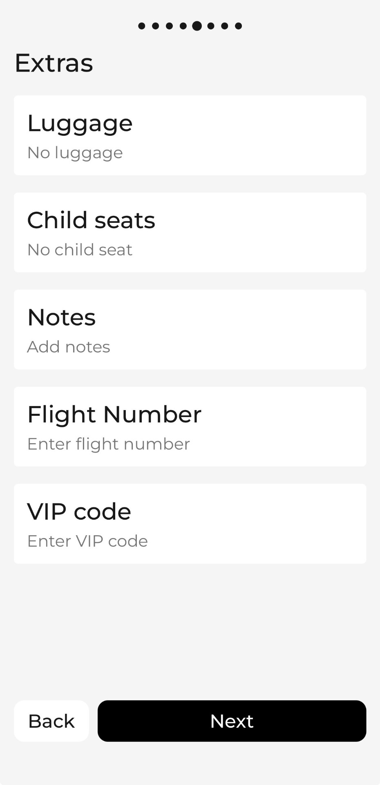Tap the second page indicator dot

[x=156, y=26]
